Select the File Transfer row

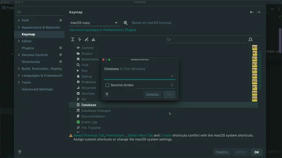click(163, 128)
